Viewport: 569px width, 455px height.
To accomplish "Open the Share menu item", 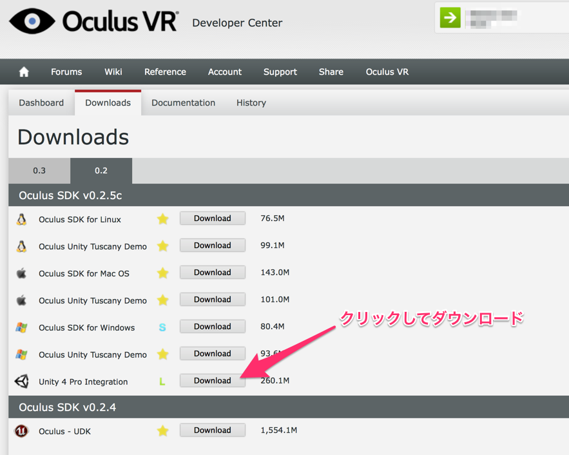I will click(331, 72).
